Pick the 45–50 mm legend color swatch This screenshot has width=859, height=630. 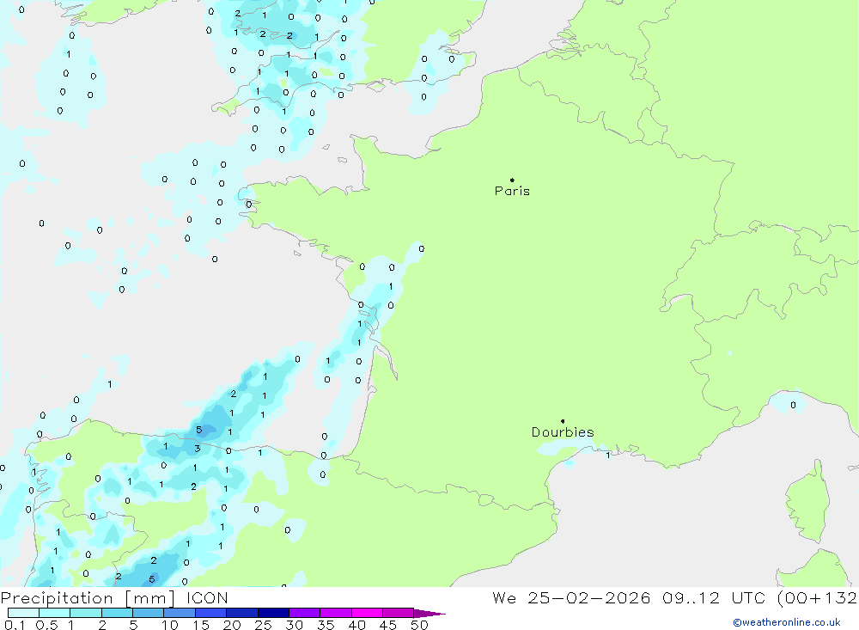(399, 613)
